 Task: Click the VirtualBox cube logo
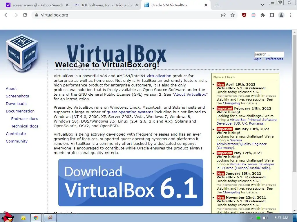(x=22, y=53)
